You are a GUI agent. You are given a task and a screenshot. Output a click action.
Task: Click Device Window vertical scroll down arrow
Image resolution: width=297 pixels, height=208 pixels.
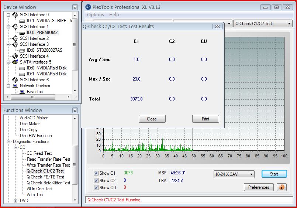click(75, 91)
